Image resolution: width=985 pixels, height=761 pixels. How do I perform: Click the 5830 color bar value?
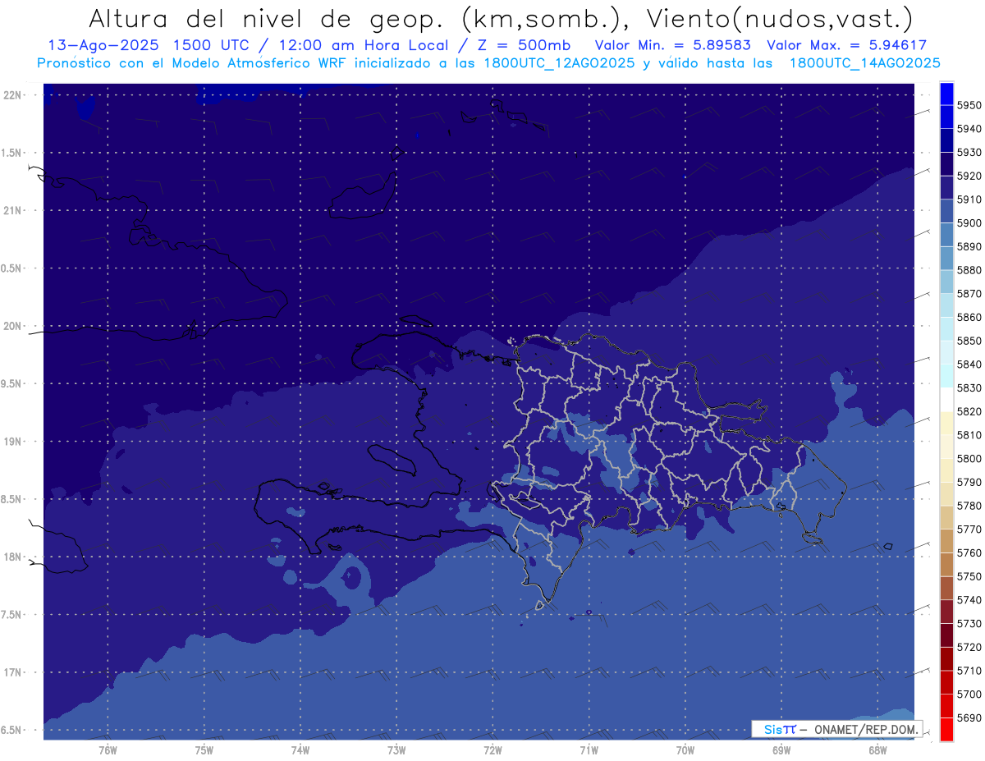pyautogui.click(x=969, y=387)
